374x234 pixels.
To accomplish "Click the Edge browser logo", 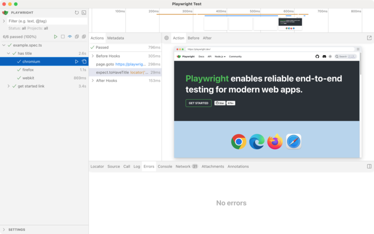I will pos(257,142).
